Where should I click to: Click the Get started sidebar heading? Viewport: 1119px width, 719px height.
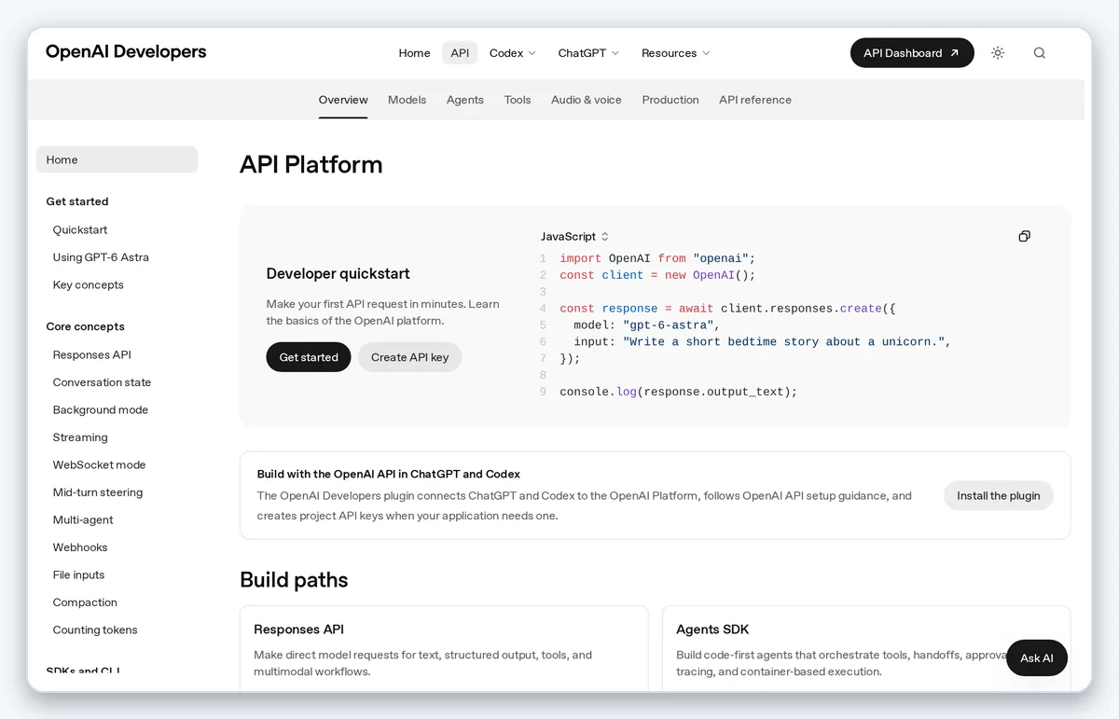pos(77,201)
